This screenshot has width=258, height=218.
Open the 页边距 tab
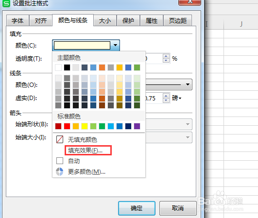click(178, 20)
